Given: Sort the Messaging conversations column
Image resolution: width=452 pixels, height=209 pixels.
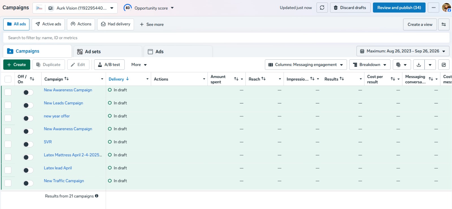Looking at the screenshot, I should [x=431, y=79].
